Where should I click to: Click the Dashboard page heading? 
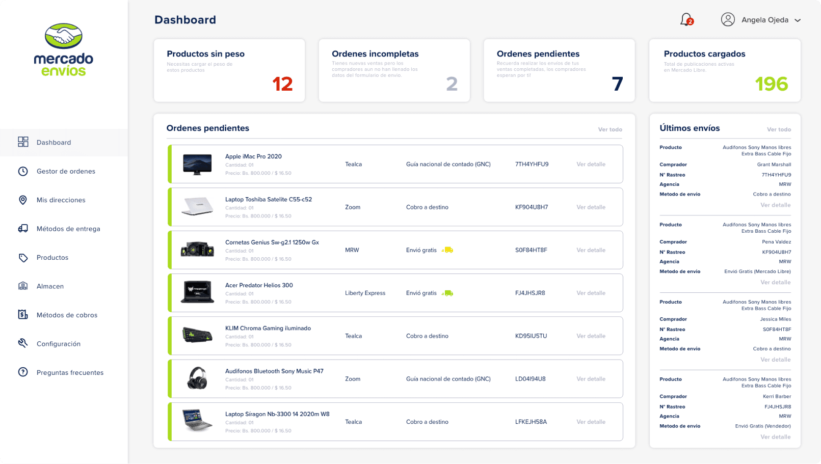coord(185,20)
